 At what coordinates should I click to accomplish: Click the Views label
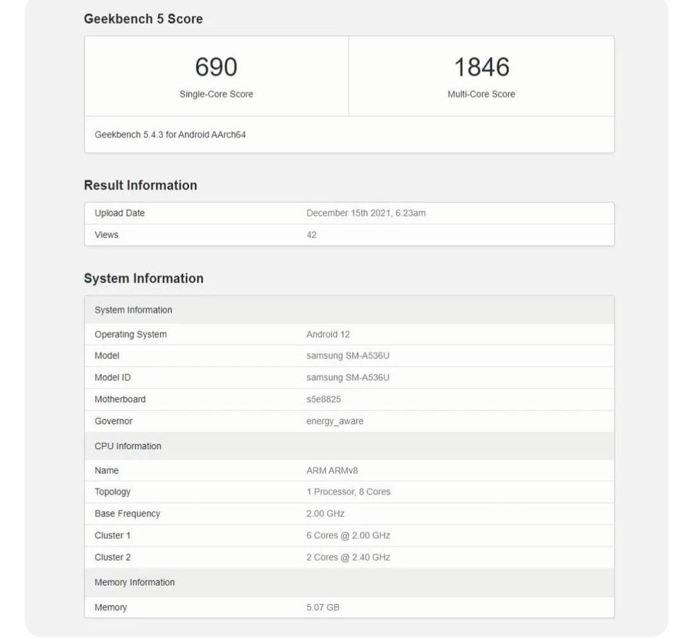point(107,235)
